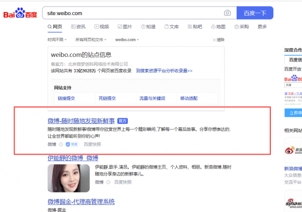Clear the search filters via 清除
The width and height of the screenshot is (302, 212).
pos(218,39)
